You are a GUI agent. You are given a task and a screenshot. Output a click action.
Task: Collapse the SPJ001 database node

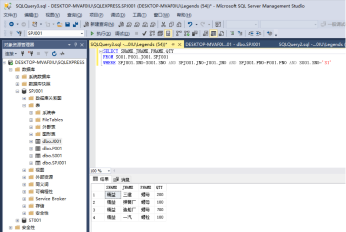pos(17,91)
